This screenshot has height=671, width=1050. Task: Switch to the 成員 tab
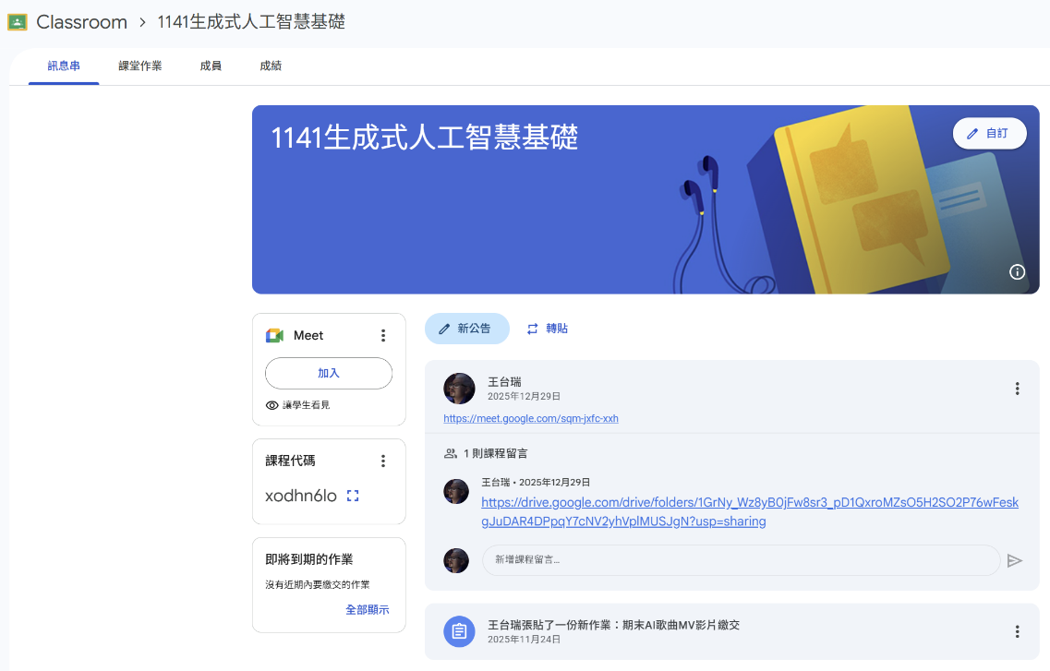[x=211, y=66]
